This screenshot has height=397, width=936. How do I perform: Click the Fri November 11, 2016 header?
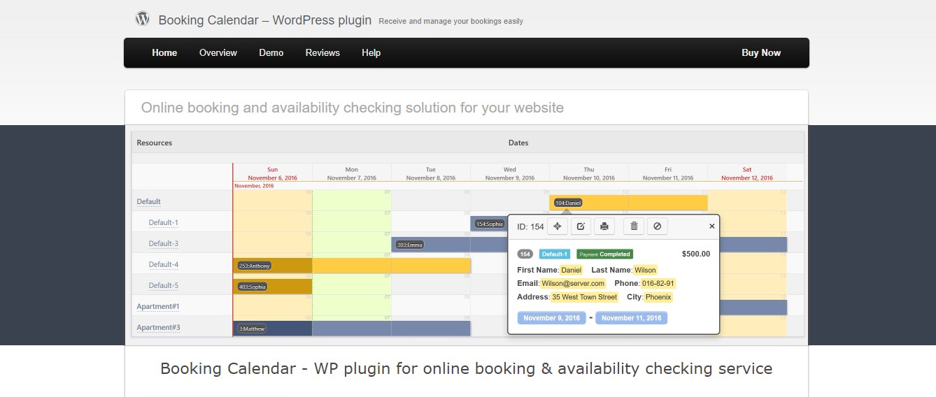(x=668, y=173)
